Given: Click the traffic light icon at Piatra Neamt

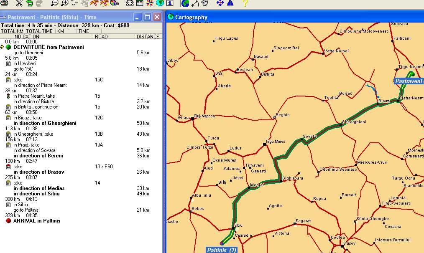Looking at the screenshot, I should tap(8, 96).
